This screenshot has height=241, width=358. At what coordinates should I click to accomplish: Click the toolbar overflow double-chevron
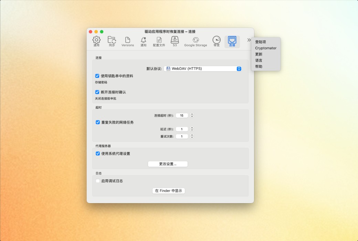click(x=249, y=40)
